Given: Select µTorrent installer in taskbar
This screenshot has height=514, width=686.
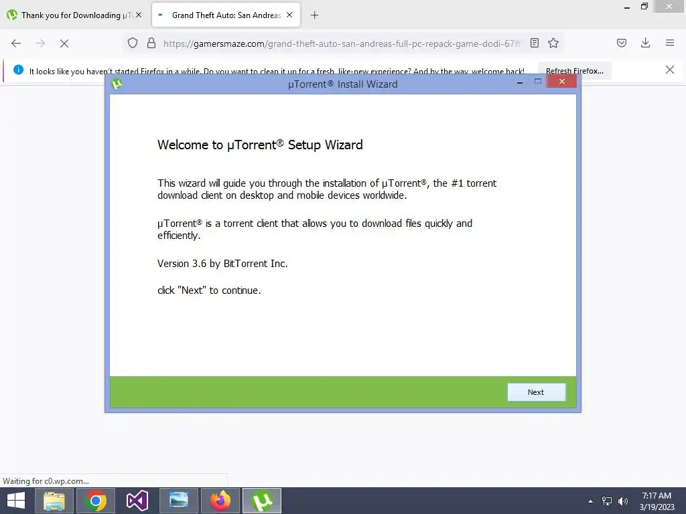Looking at the screenshot, I should click(262, 501).
